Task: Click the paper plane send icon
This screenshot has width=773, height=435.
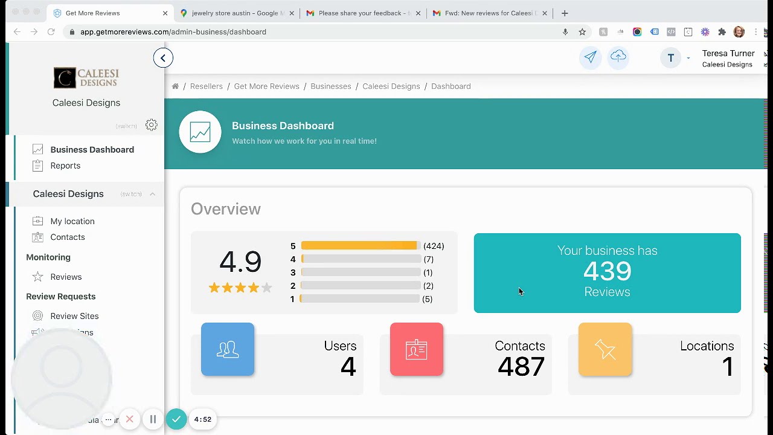Action: 591,57
